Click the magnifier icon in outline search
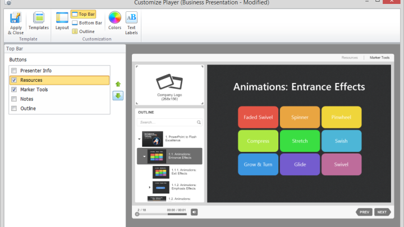 199,122
